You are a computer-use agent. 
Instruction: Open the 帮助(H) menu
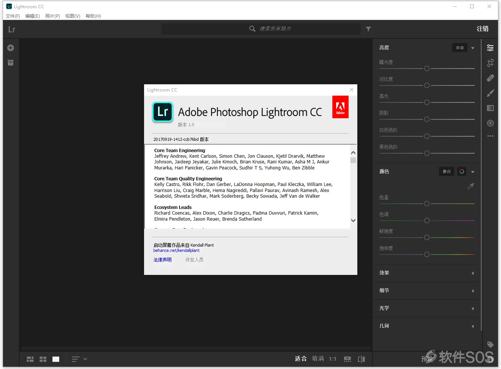click(x=93, y=16)
